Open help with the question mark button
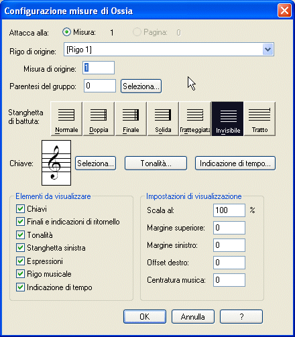 coord(241,316)
